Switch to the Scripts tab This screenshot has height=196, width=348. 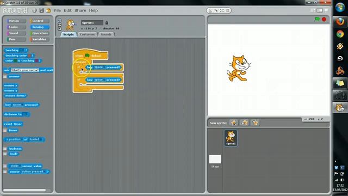69,34
